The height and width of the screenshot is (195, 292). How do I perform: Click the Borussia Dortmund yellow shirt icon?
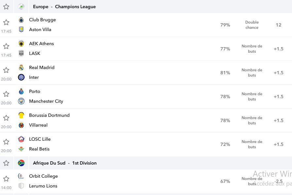click(x=21, y=115)
